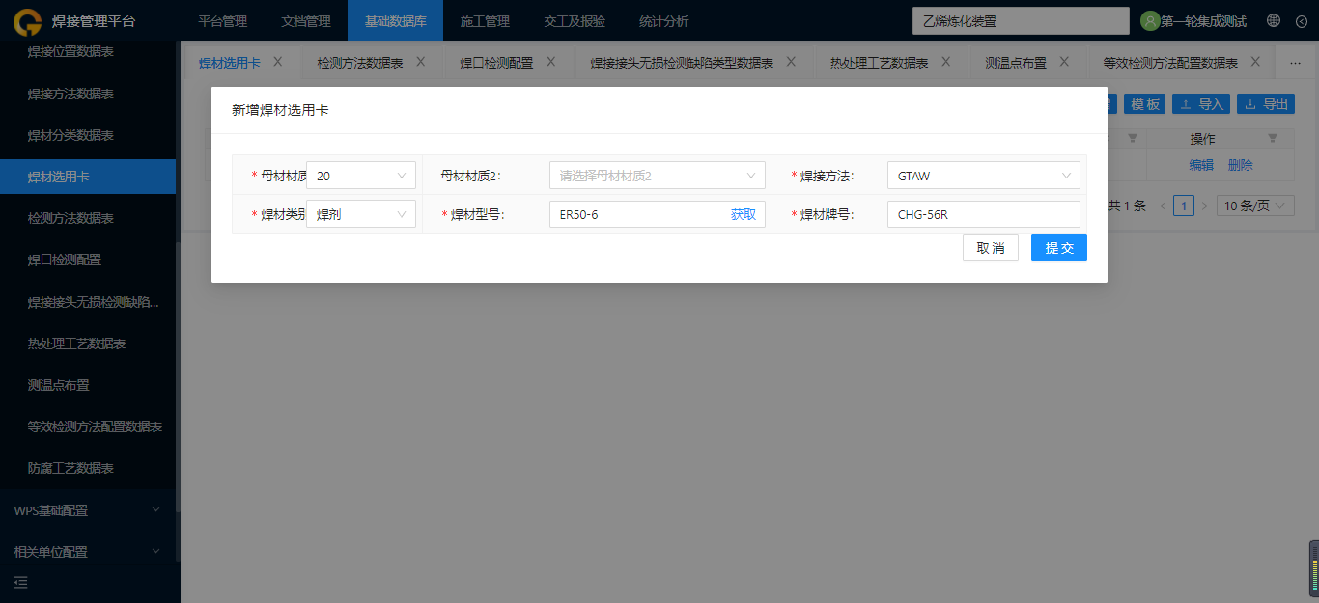Open the 施工管理 top menu
Image resolution: width=1319 pixels, height=603 pixels.
485,21
